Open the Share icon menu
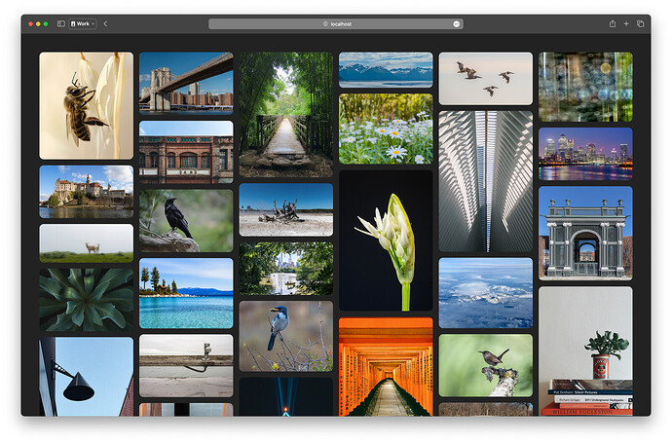 pos(613,23)
